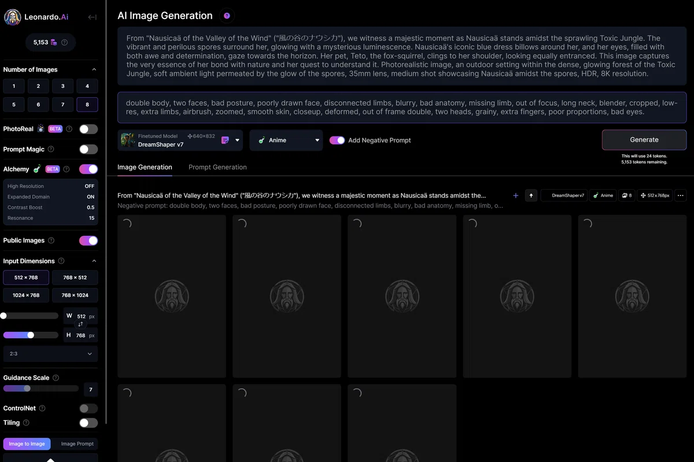Show the Prompt Magic help tooltip icon
Screen dimensions: 694x462
tap(51, 149)
